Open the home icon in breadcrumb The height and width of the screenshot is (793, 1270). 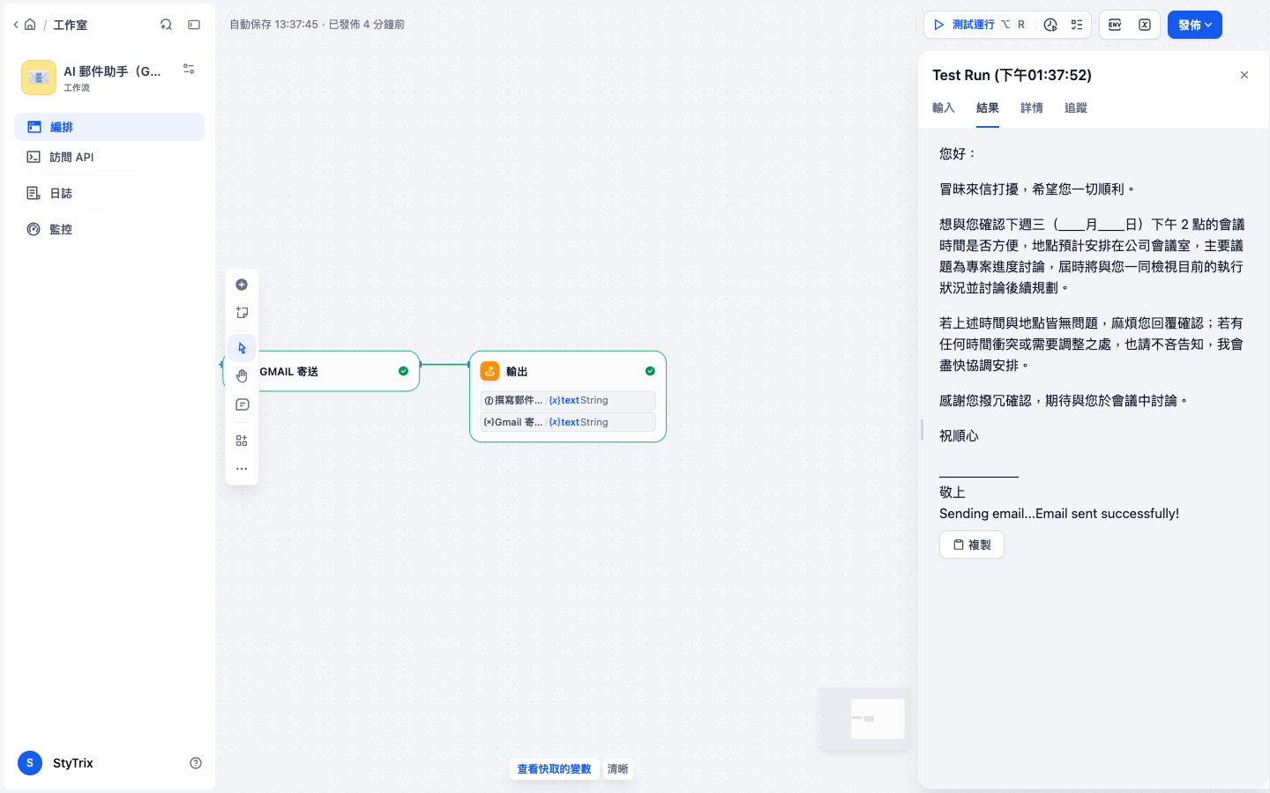(x=30, y=25)
